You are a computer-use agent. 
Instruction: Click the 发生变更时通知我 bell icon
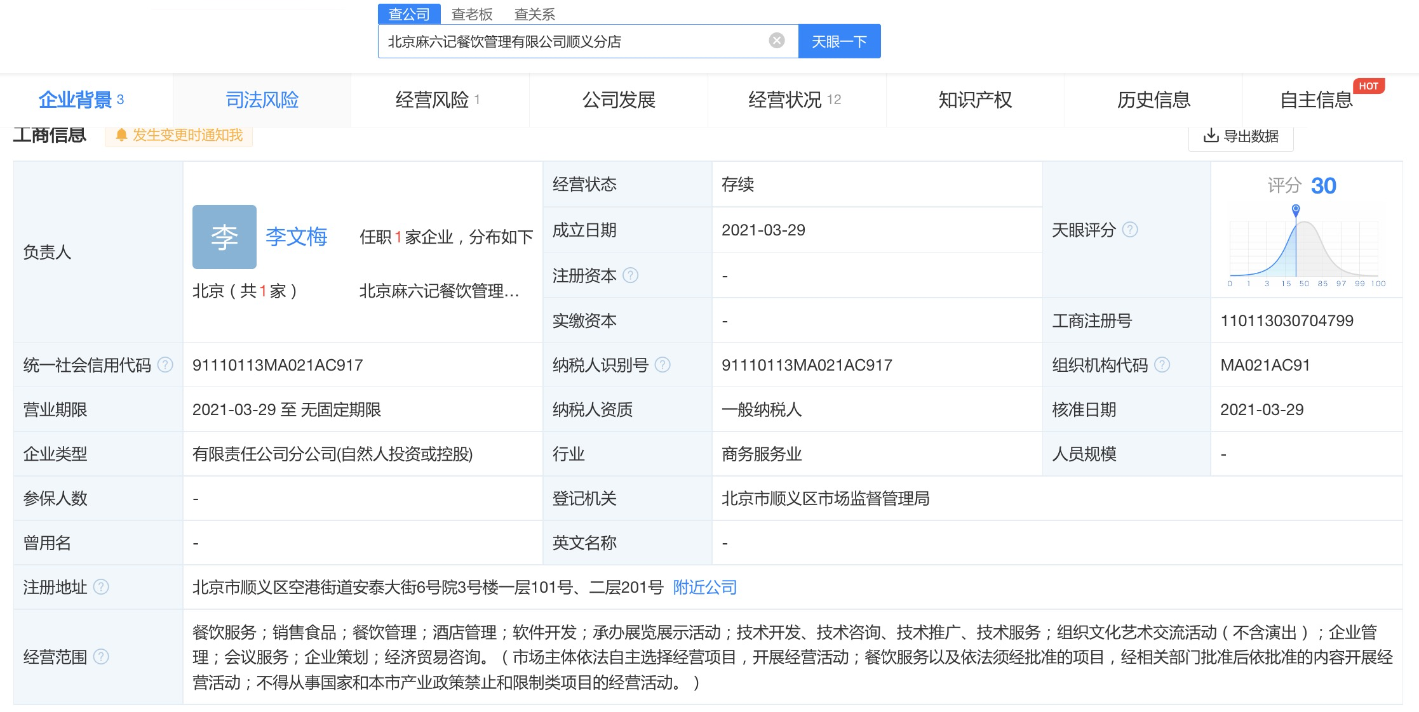tap(121, 136)
